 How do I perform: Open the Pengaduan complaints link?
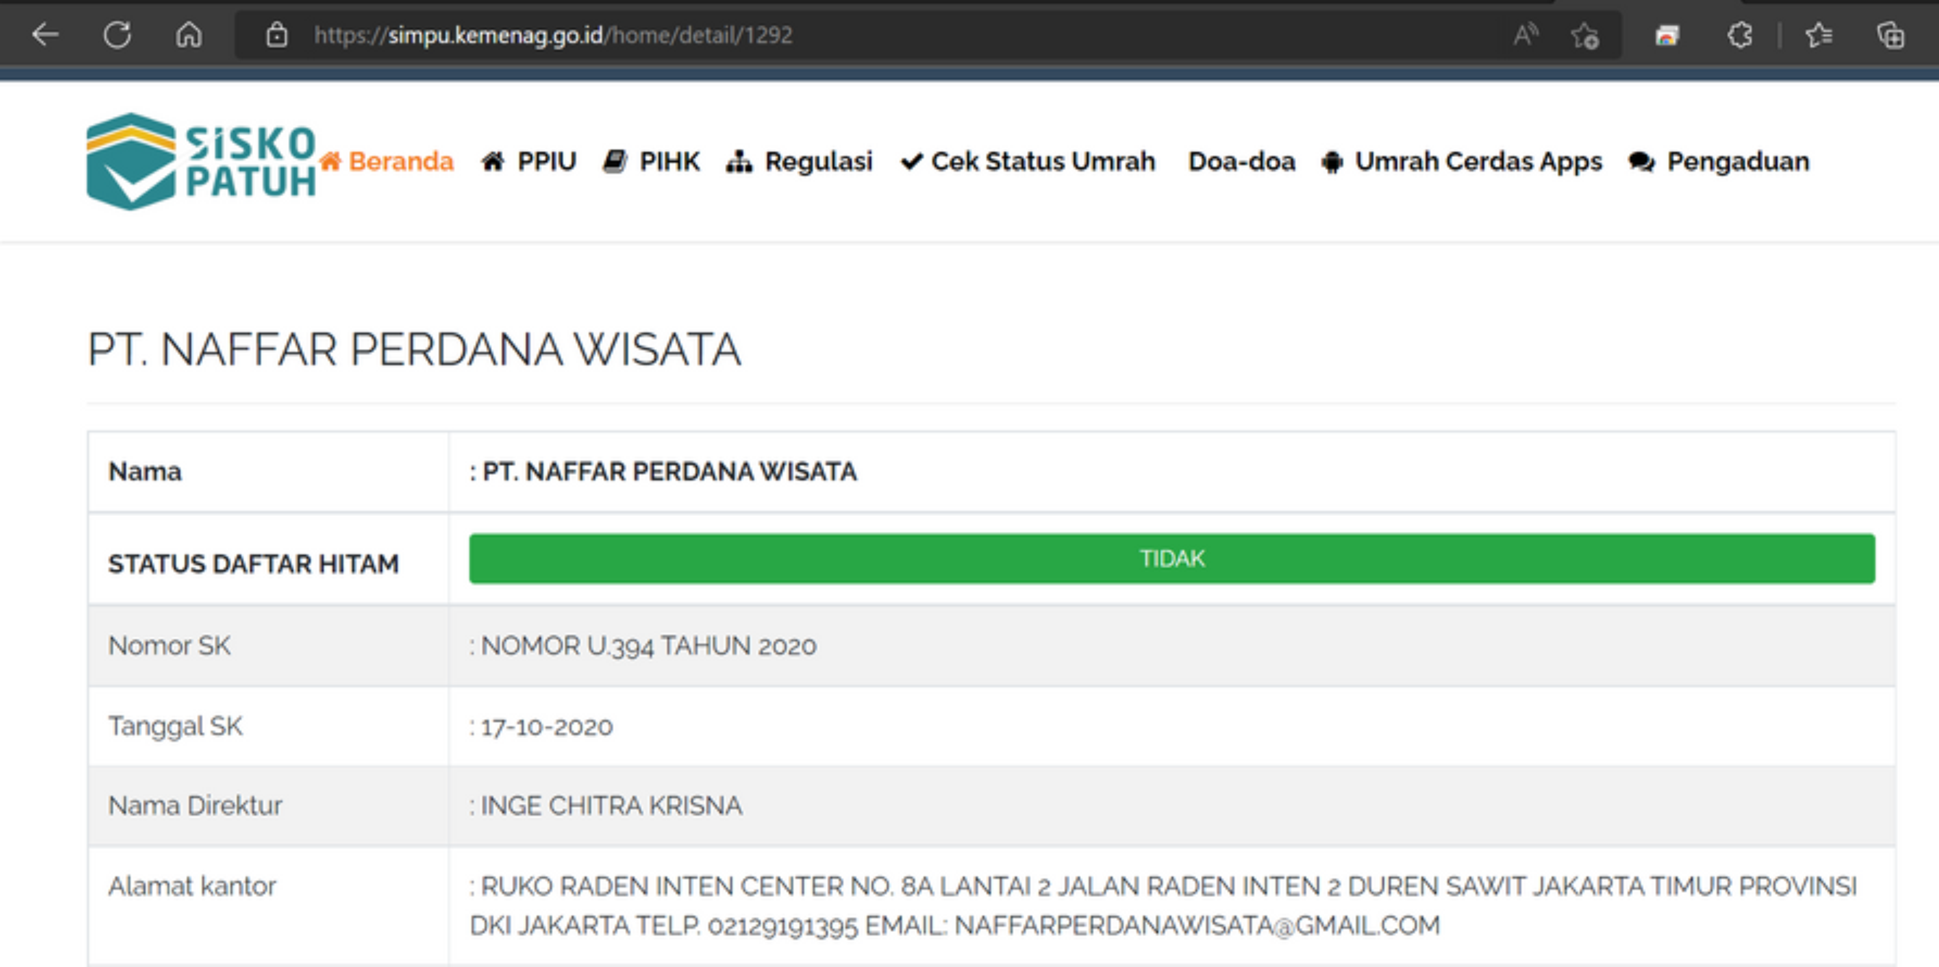click(1719, 161)
